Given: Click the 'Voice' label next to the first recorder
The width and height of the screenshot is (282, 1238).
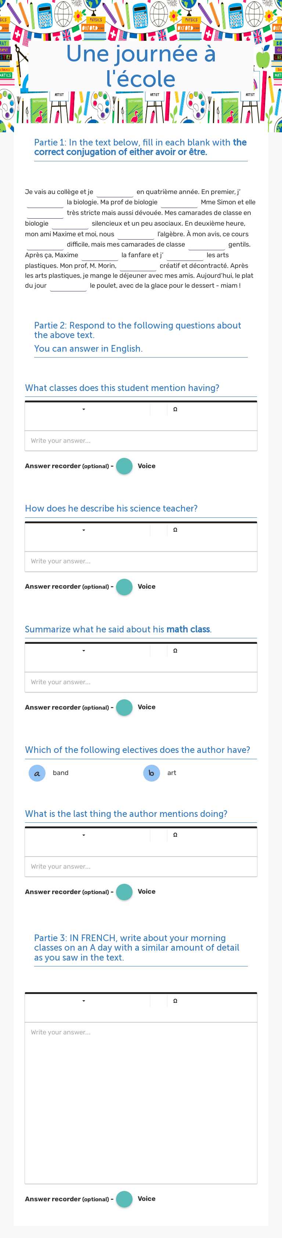Looking at the screenshot, I should tap(146, 466).
